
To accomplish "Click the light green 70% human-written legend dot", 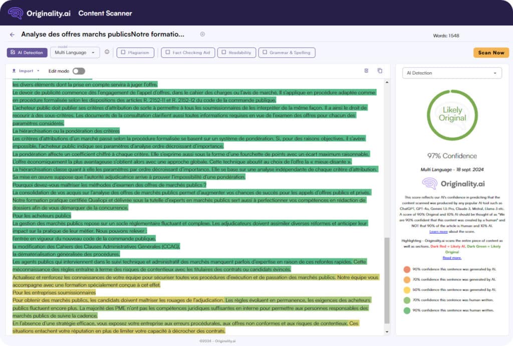I will (x=407, y=300).
